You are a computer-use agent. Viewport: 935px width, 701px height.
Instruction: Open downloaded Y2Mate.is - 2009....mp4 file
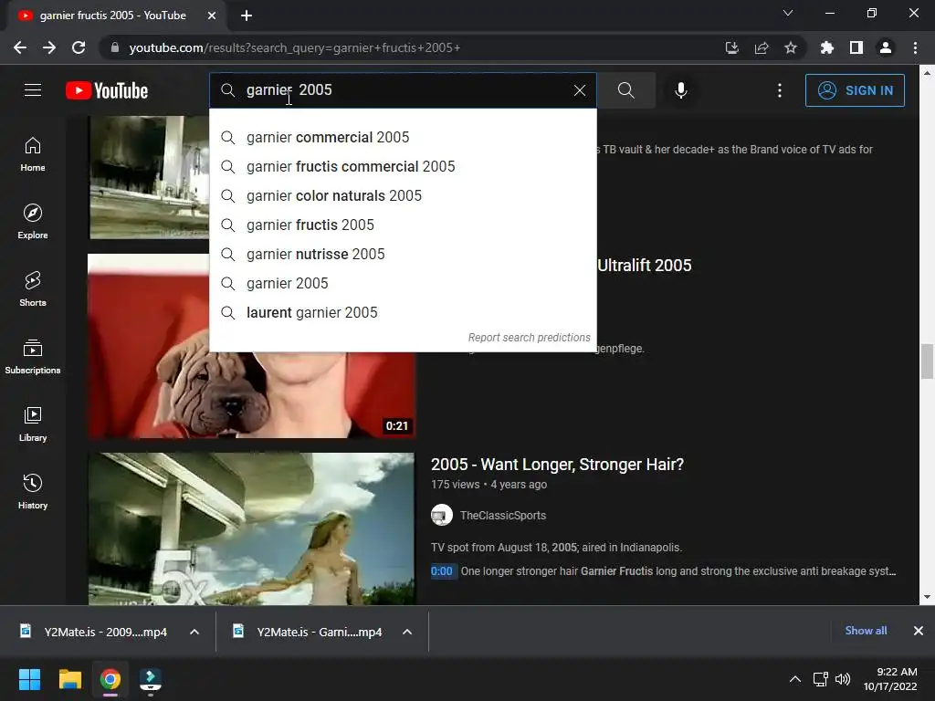coord(94,632)
